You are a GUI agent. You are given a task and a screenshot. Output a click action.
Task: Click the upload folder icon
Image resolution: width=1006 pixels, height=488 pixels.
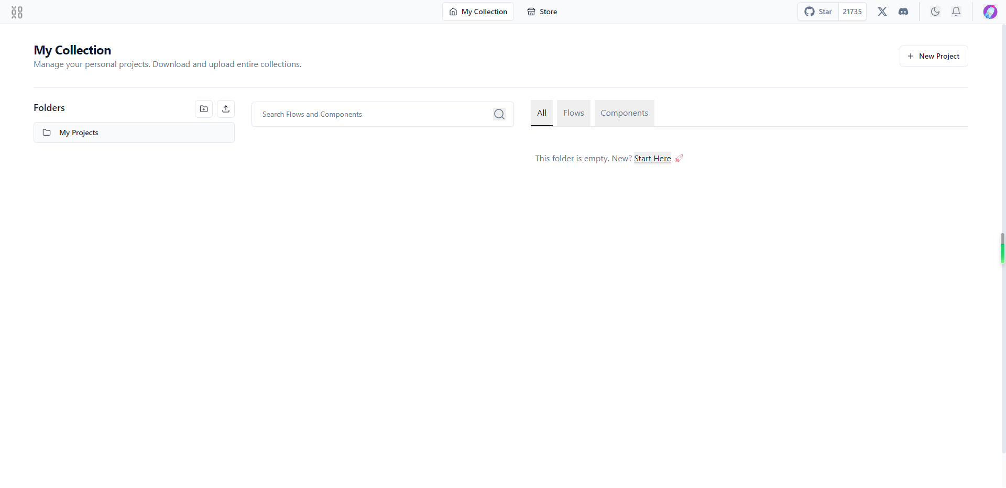(x=226, y=109)
